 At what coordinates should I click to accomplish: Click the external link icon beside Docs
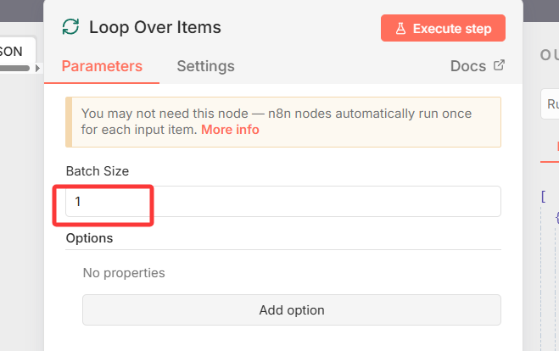499,65
